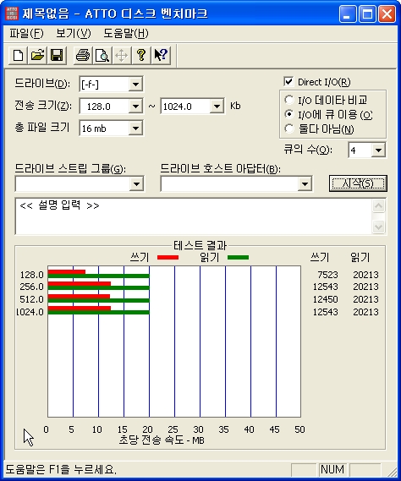Open the 1024.0 transfer size end dropdown
Image resolution: width=401 pixels, height=481 pixels.
[217, 107]
